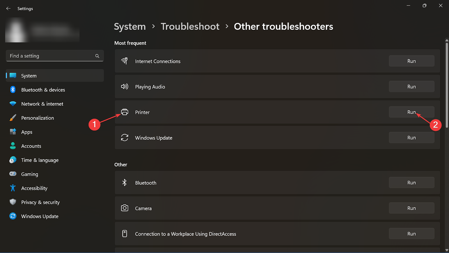The height and width of the screenshot is (253, 449).
Task: Open Privacy & security settings
Action: [55, 202]
